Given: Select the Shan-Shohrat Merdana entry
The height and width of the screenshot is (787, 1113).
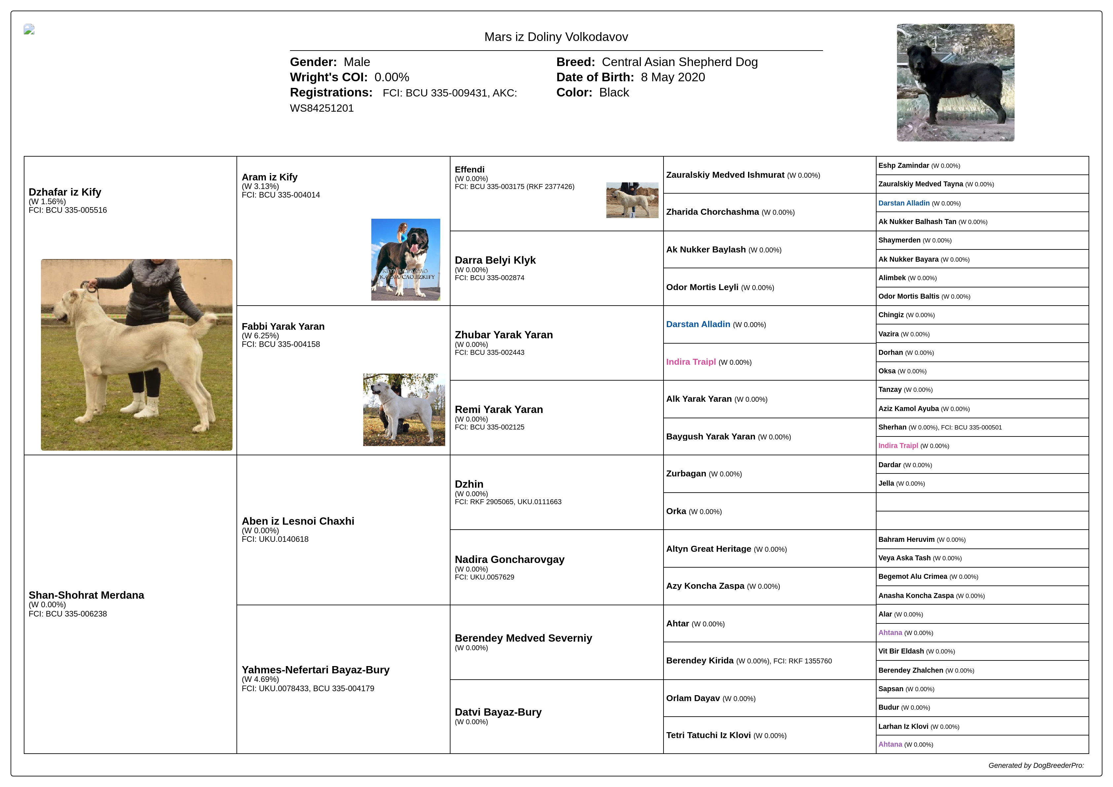Looking at the screenshot, I should tap(86, 595).
